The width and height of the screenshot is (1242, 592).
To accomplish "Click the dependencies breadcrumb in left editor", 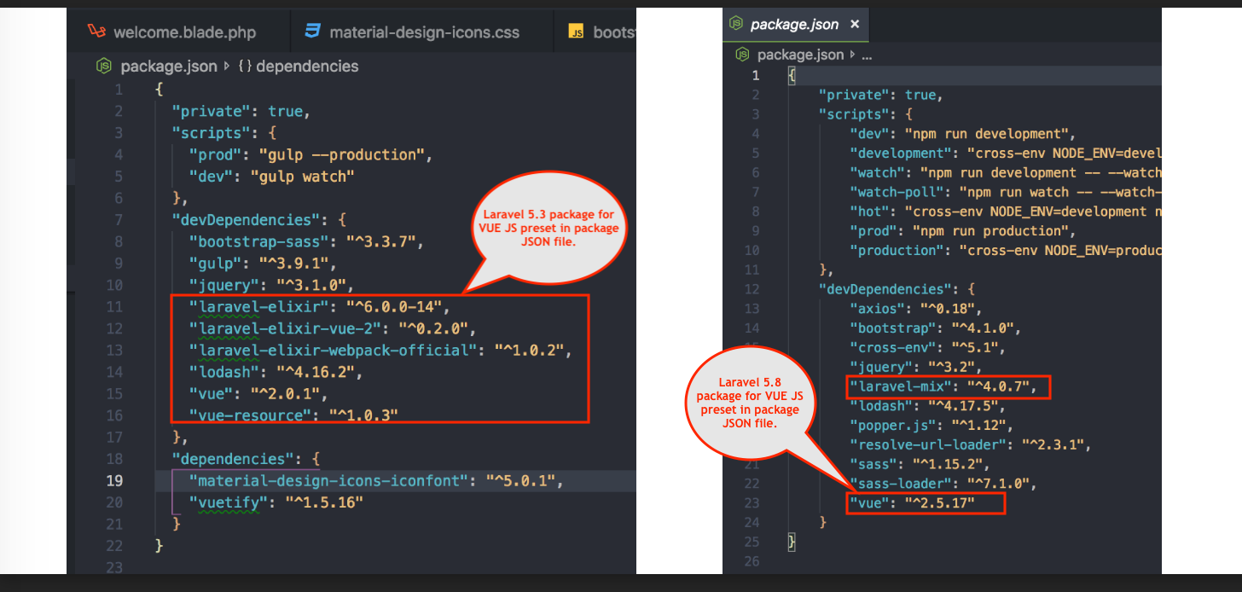I will pyautogui.click(x=307, y=66).
